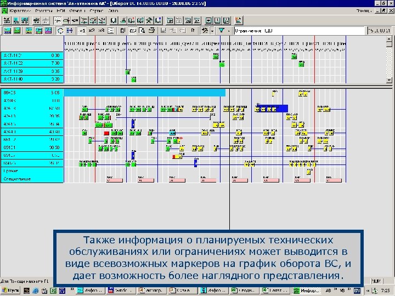Switch to the active Инфор... taskbar button
Image resolution: width=395 pixels, height=296 pixels.
click(307, 291)
